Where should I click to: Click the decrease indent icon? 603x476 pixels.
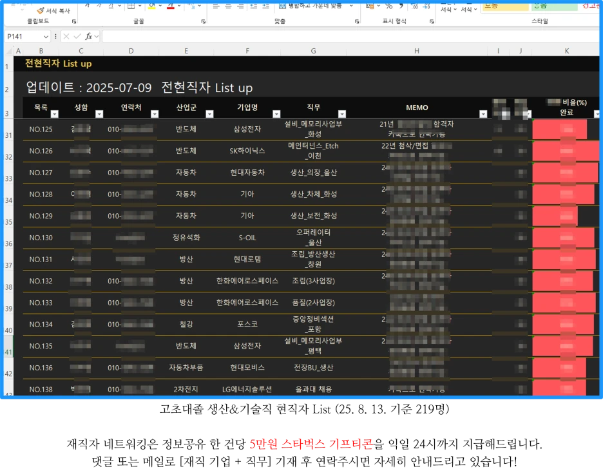[x=254, y=6]
